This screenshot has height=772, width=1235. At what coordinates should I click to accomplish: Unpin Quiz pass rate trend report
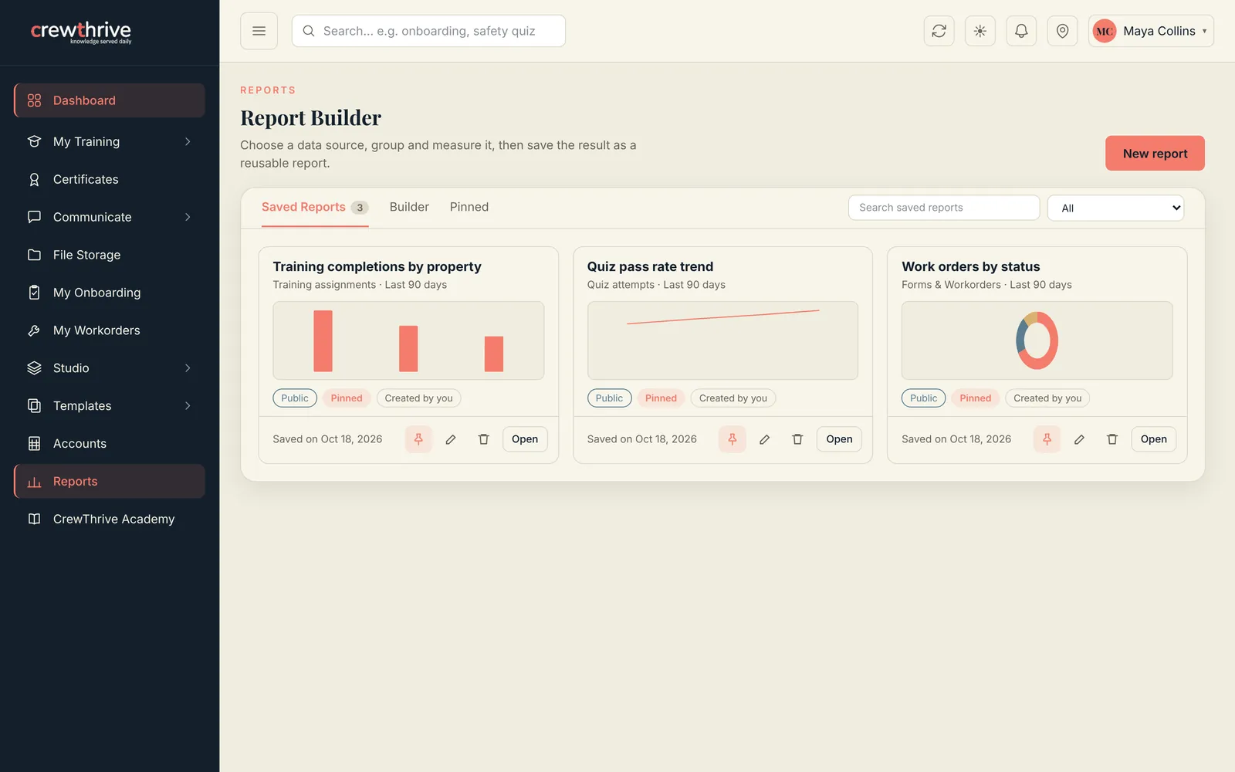pos(733,439)
